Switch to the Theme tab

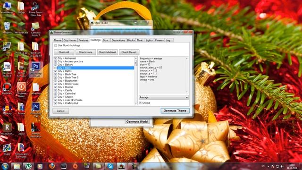pos(58,40)
